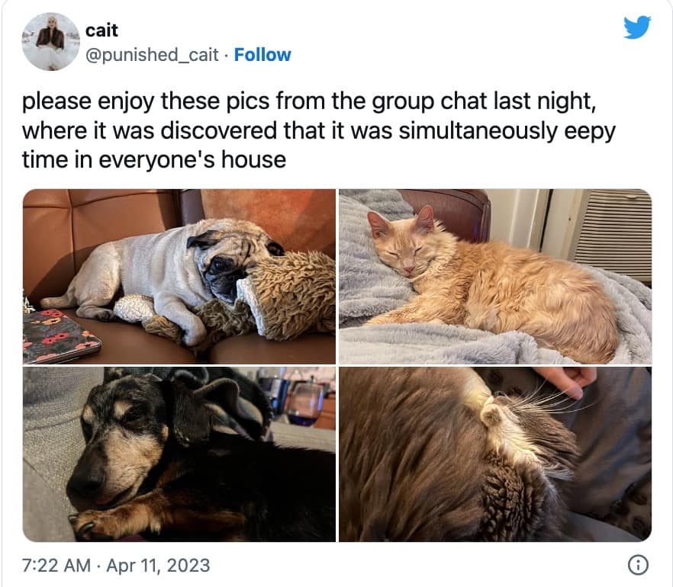Click the air conditioner behind the orange cat
The image size is (673, 587).
pos(613,234)
